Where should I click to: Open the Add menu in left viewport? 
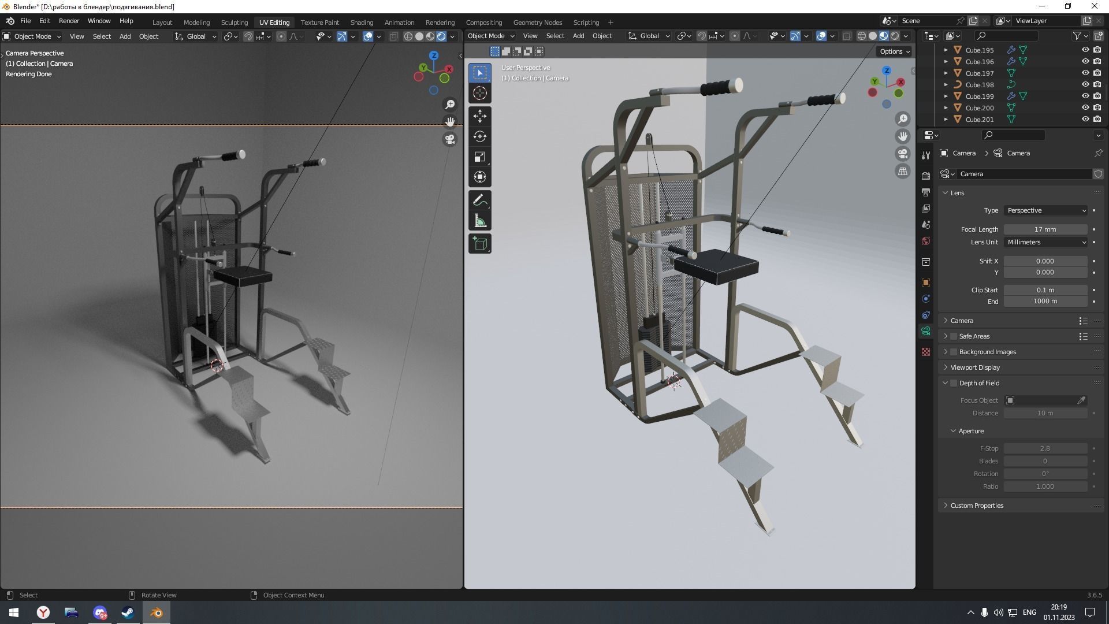click(125, 36)
